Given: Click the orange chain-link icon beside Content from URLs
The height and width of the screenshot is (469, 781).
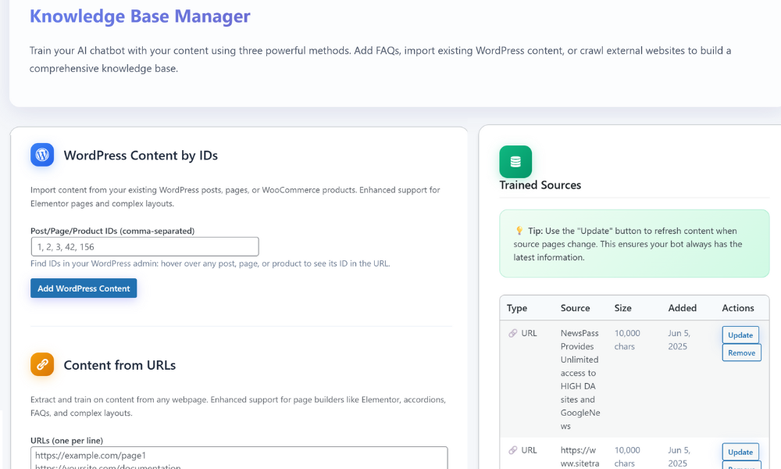Looking at the screenshot, I should [42, 364].
